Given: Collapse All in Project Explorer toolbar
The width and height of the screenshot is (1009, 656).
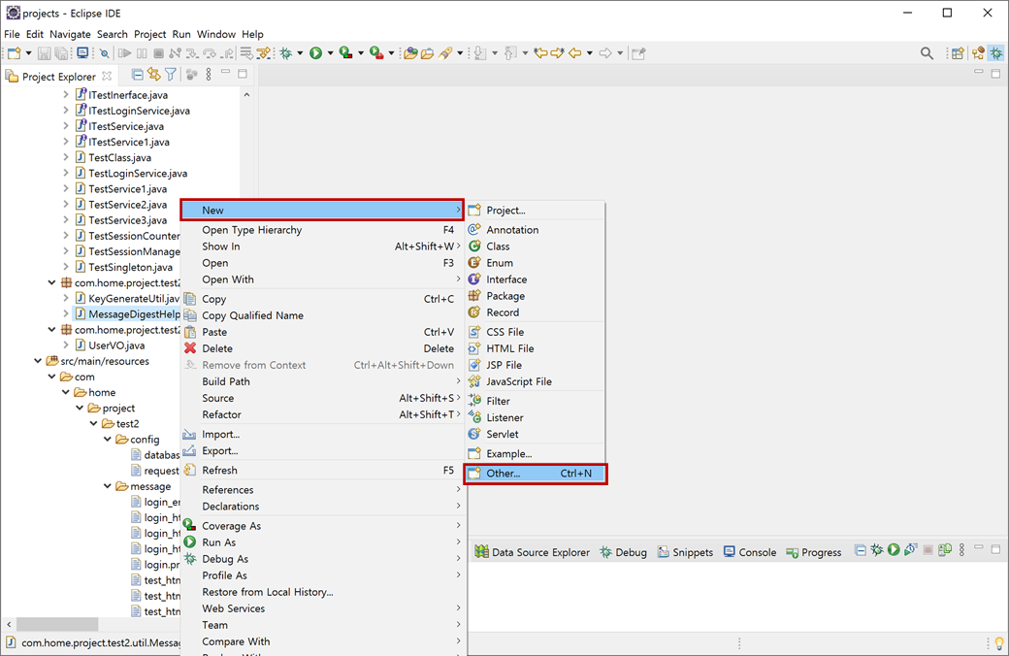Looking at the screenshot, I should pos(137,75).
